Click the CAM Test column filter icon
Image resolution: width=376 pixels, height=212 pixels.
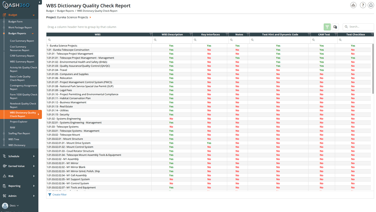[336, 34]
